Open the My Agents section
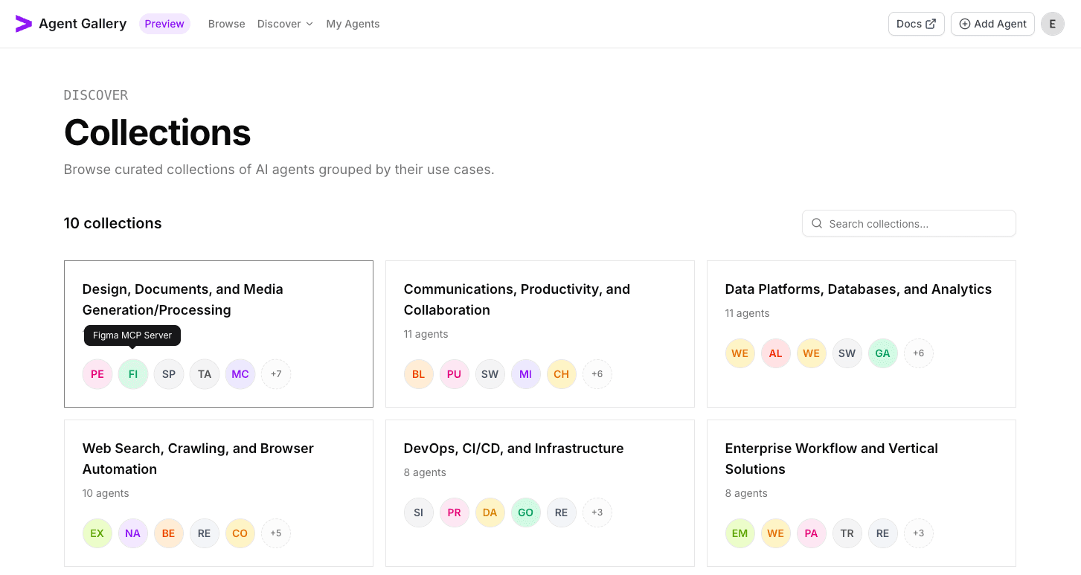Image resolution: width=1081 pixels, height=575 pixels. coord(353,23)
